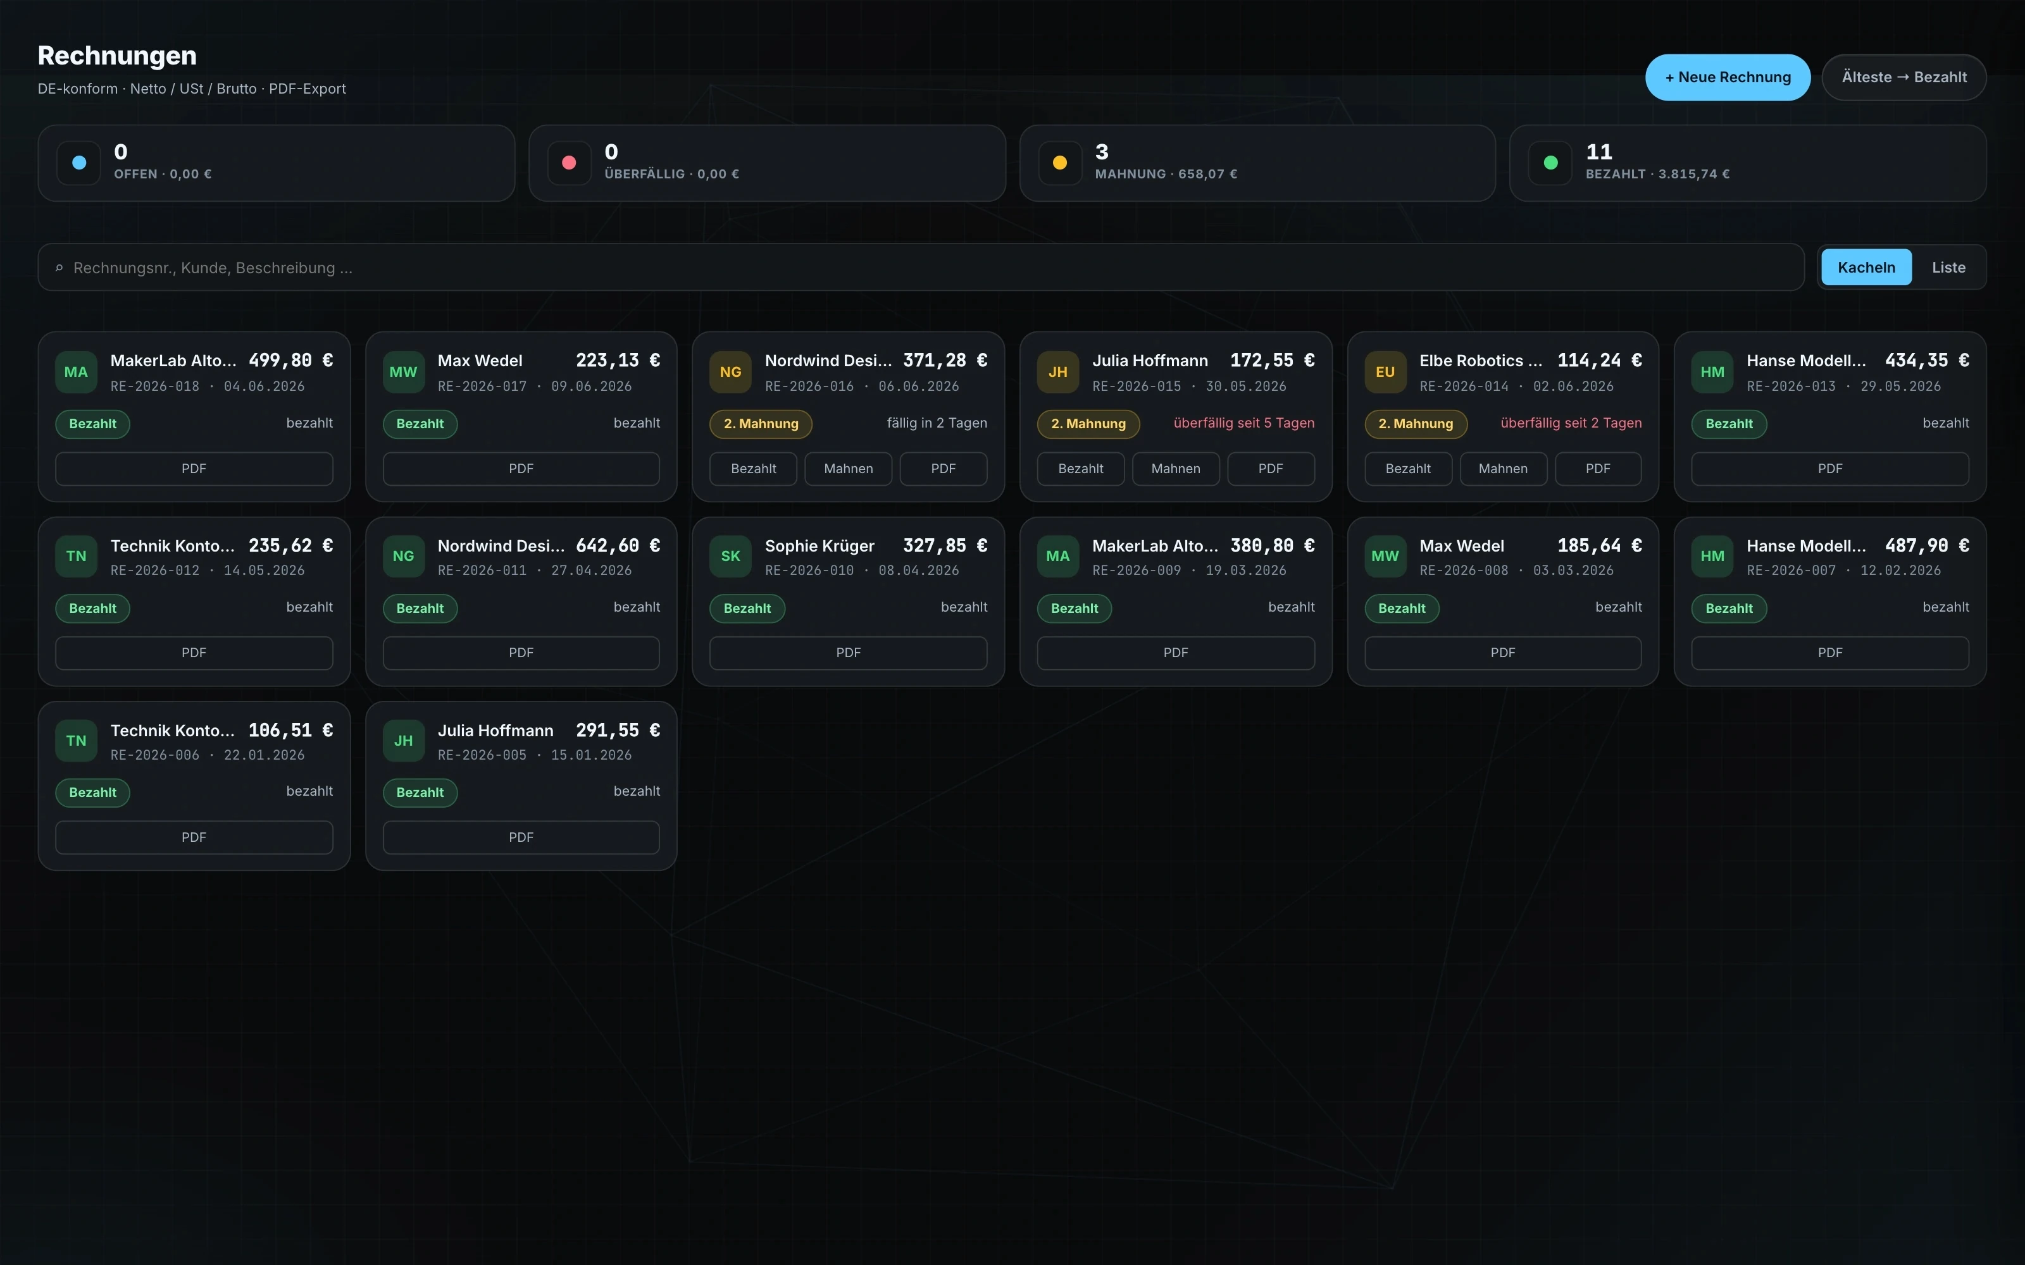Click the Bezahlt status badge on RE-2026-011
The image size is (2025, 1265).
click(x=420, y=608)
